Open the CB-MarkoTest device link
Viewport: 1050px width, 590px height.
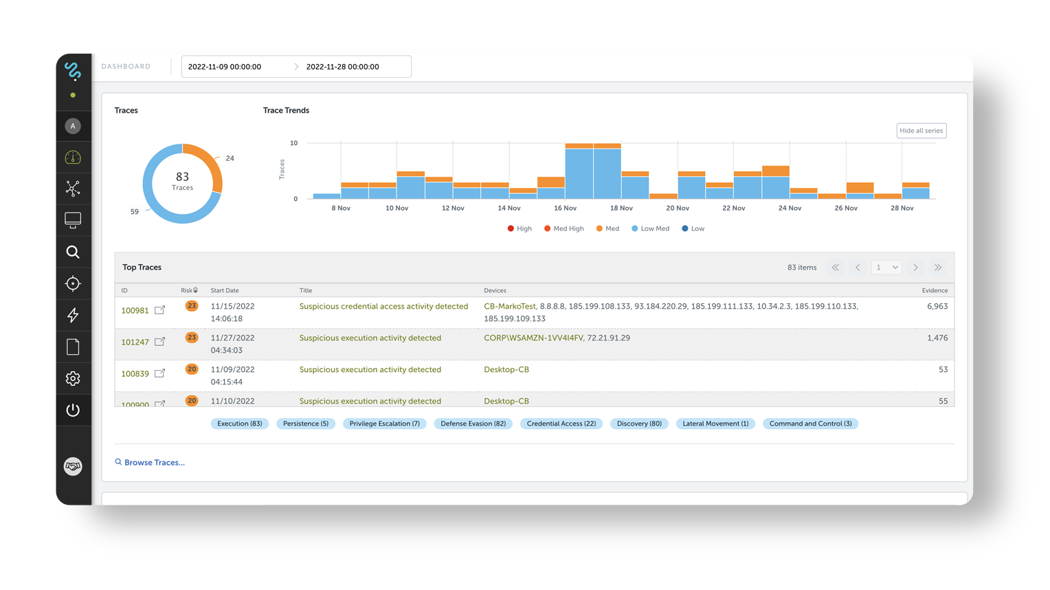(x=510, y=307)
